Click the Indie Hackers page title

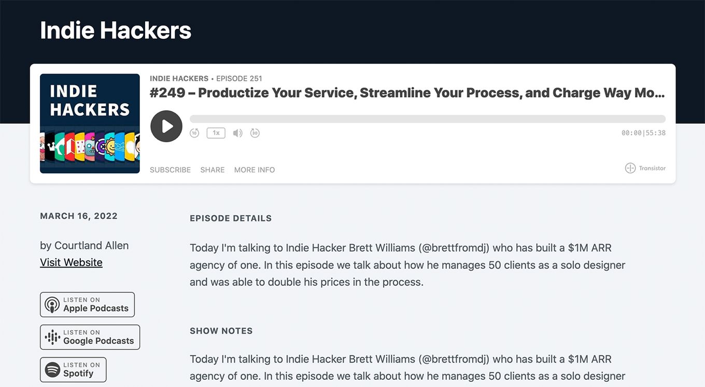pyautogui.click(x=116, y=30)
